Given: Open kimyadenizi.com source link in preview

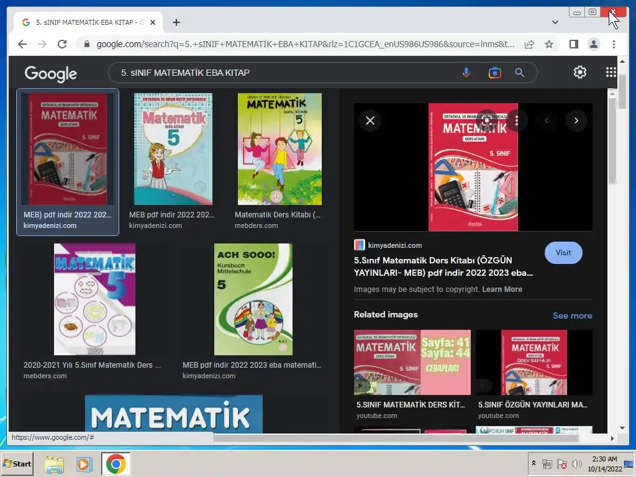Looking at the screenshot, I should (388, 245).
